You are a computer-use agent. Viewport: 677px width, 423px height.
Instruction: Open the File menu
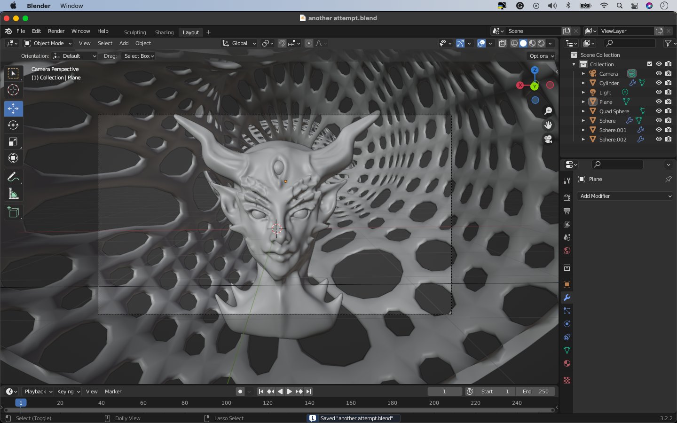point(21,31)
